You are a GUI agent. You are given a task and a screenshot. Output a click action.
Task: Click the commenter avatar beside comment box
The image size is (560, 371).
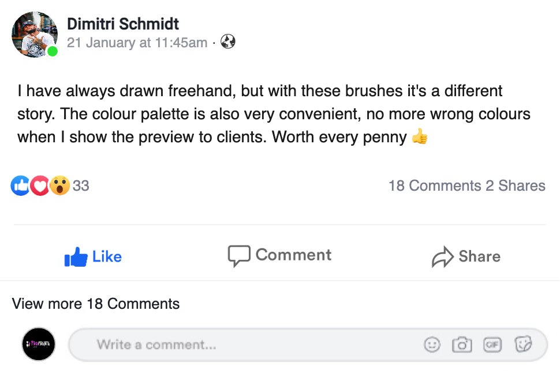39,344
